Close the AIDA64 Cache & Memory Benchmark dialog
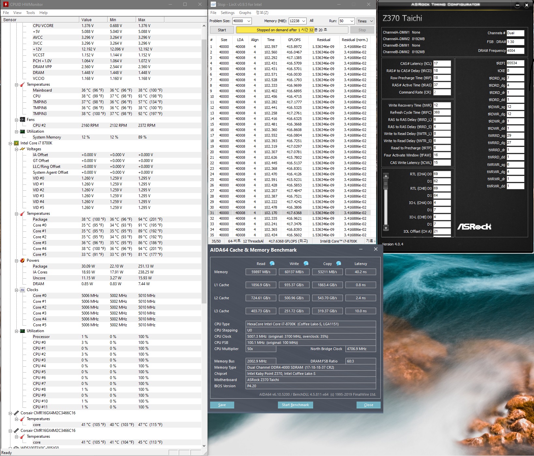 [375, 249]
